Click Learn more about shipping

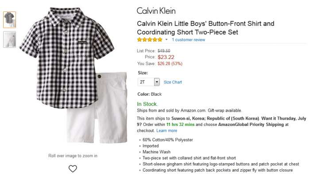(167, 131)
